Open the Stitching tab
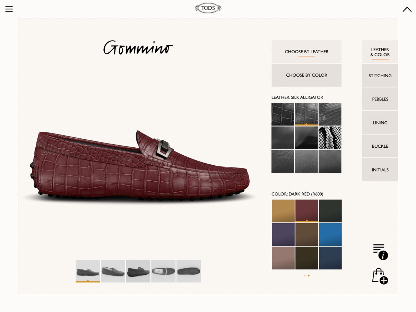The width and height of the screenshot is (416, 312). [x=380, y=76]
